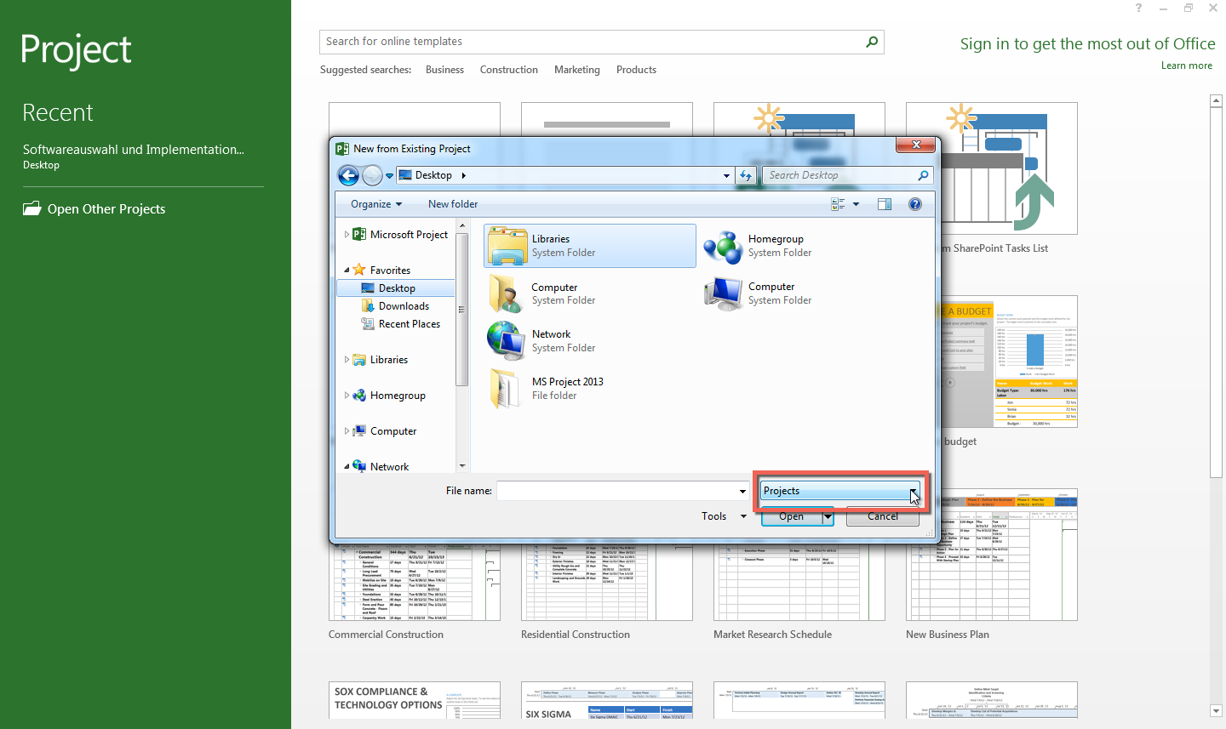Open the Projects file type dropdown
This screenshot has width=1226, height=729.
coord(839,491)
